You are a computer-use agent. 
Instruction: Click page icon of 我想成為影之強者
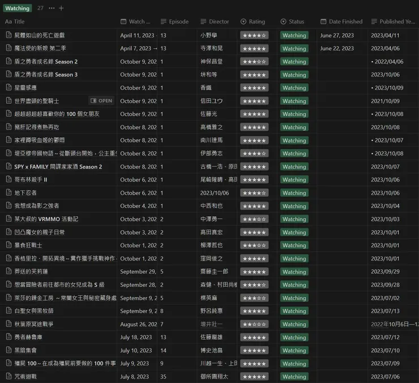click(9, 206)
